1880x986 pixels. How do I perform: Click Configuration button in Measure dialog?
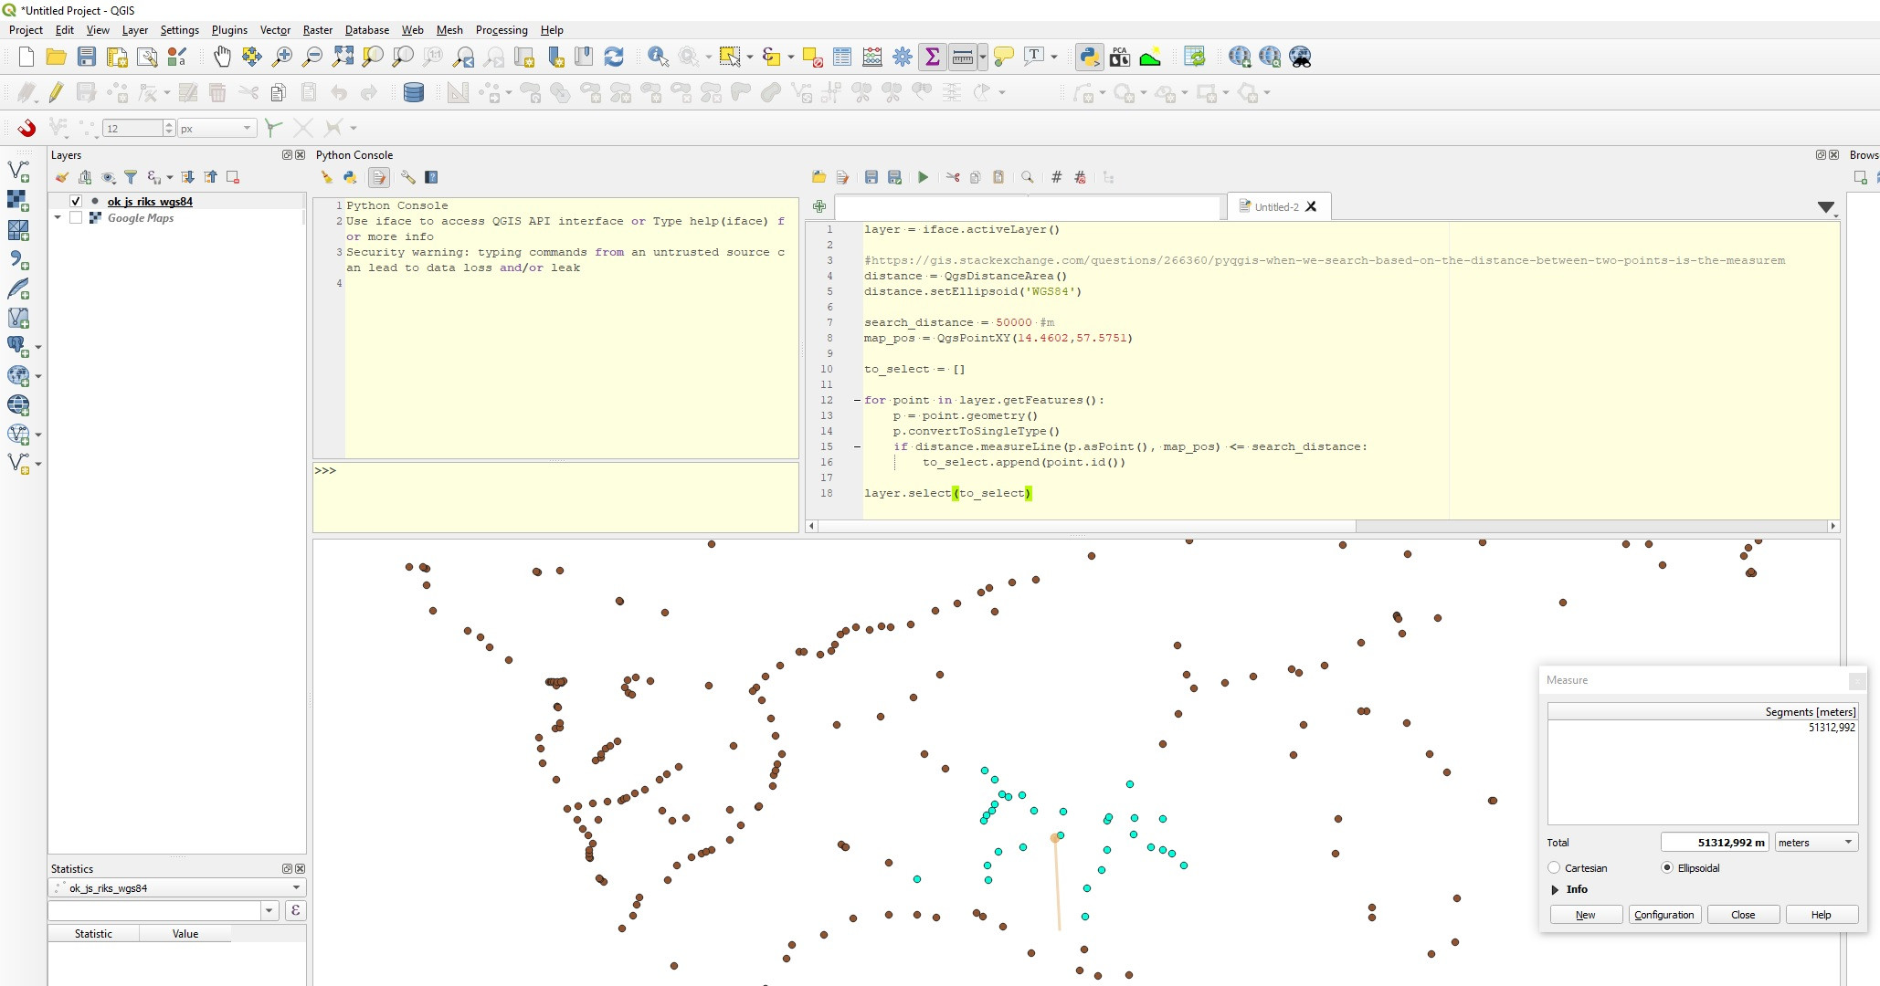1664,915
